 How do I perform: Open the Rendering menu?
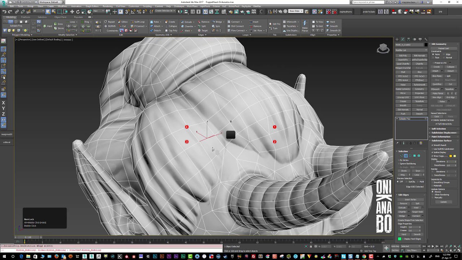coord(108,6)
